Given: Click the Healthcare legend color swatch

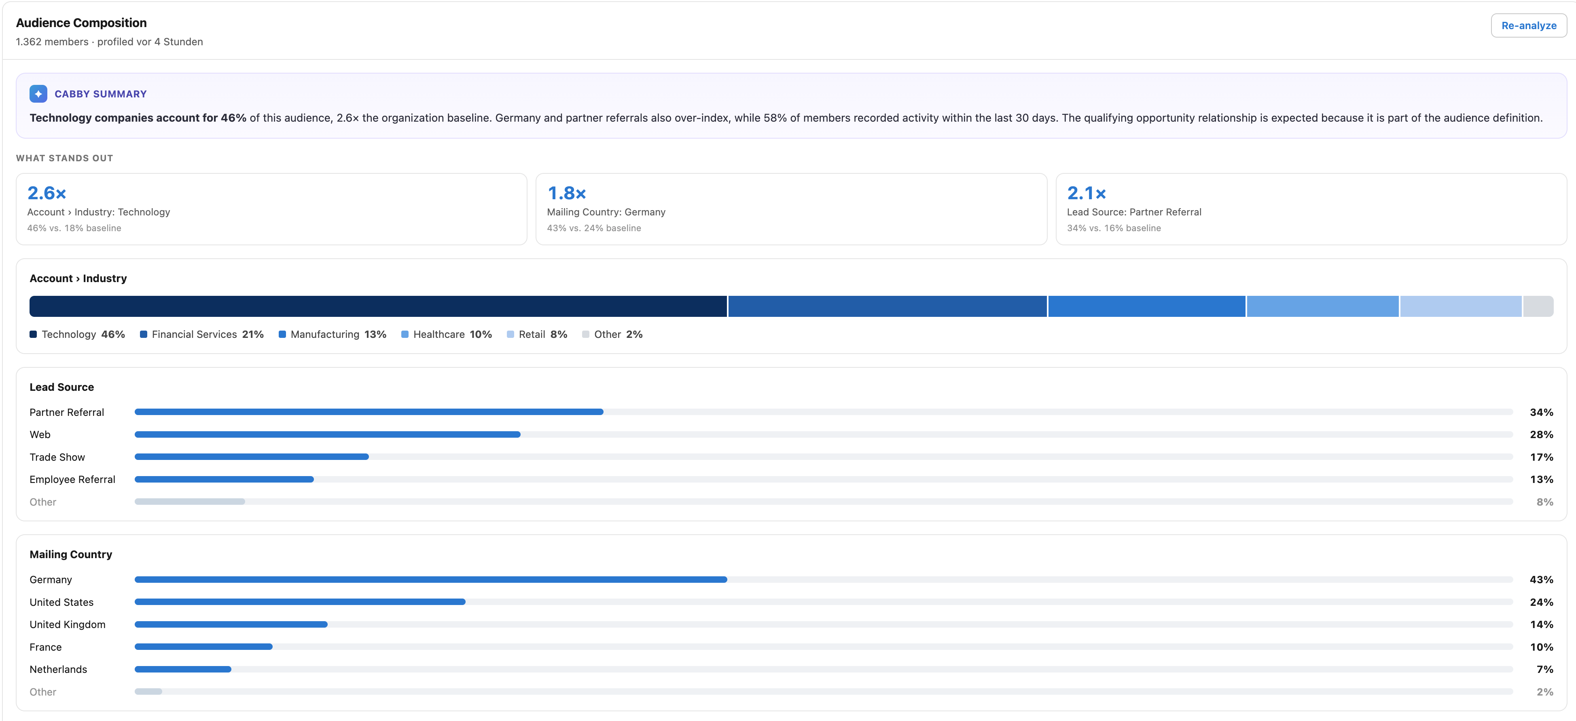Looking at the screenshot, I should [x=405, y=334].
